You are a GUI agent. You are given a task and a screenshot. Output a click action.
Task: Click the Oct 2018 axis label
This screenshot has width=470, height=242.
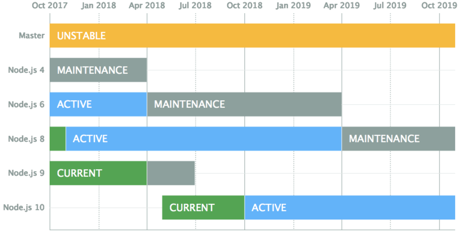click(244, 6)
